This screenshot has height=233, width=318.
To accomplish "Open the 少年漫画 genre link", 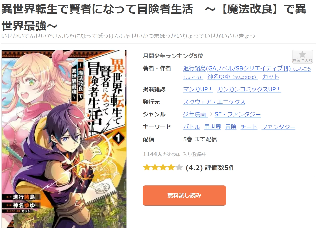I will 195,114.
